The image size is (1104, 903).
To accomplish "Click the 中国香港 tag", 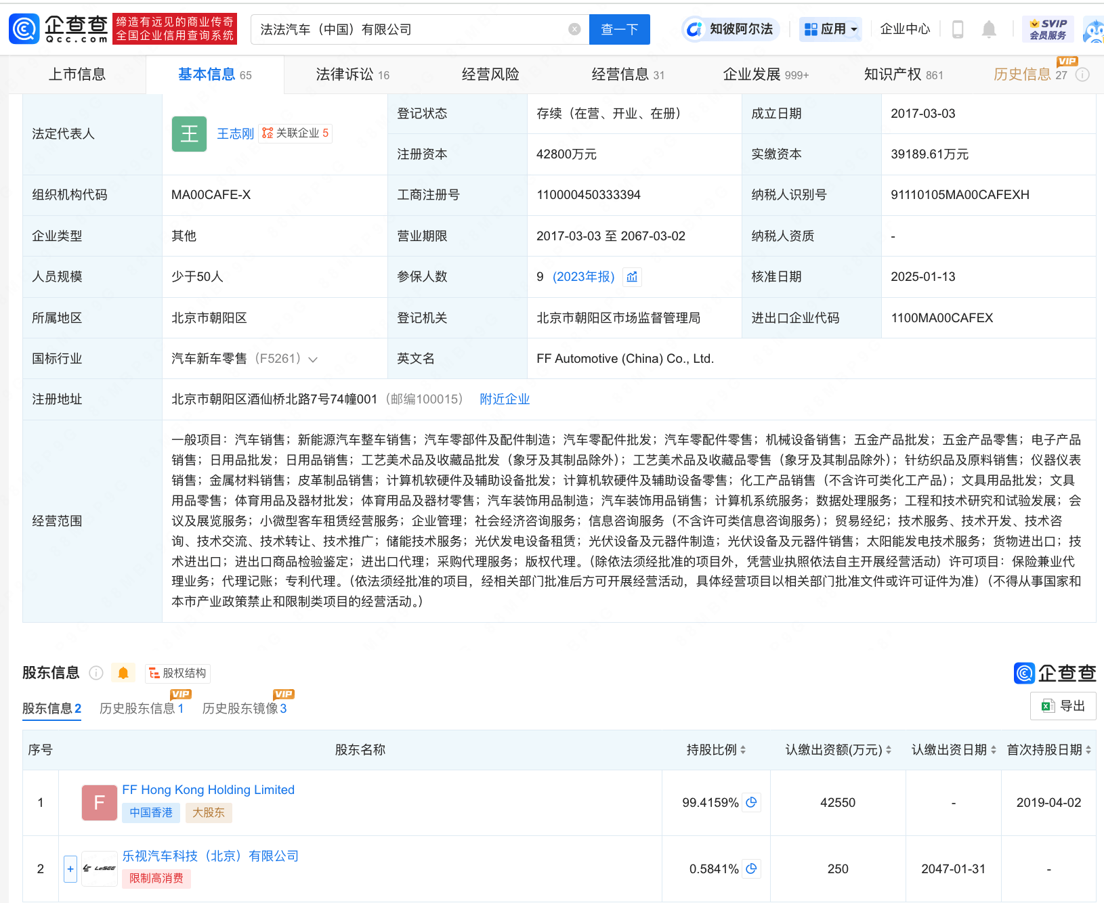I will click(x=151, y=813).
